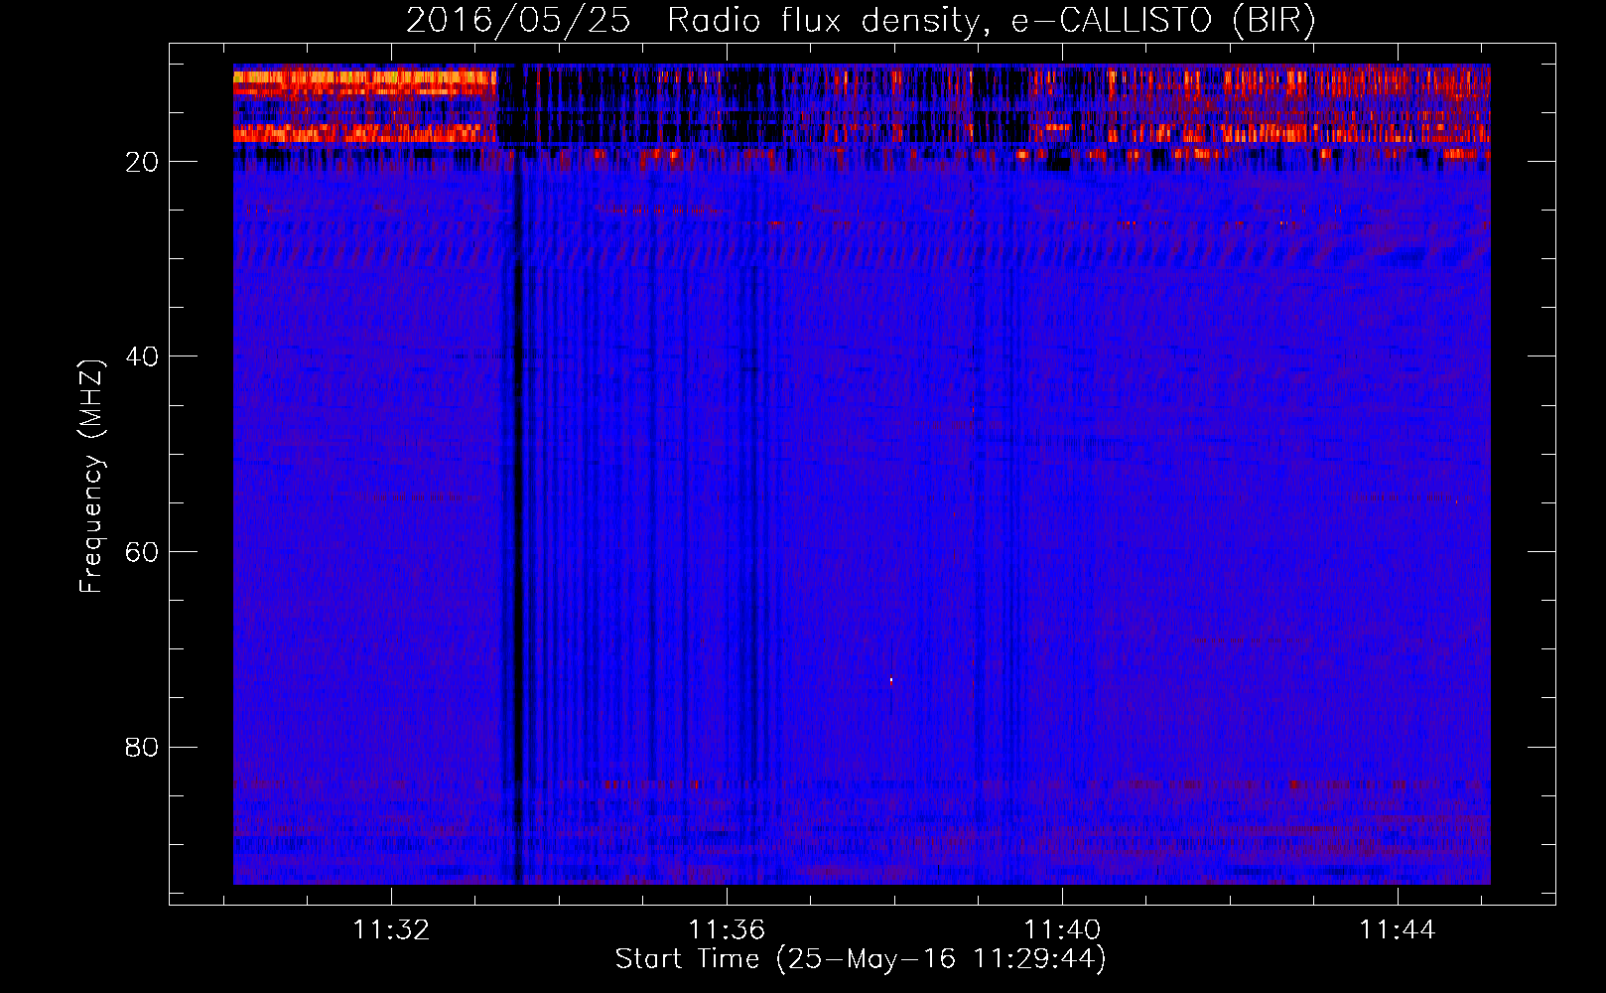The image size is (1606, 993).
Task: Click the "Frequency (MHZ)" y-axis label
Action: (91, 477)
